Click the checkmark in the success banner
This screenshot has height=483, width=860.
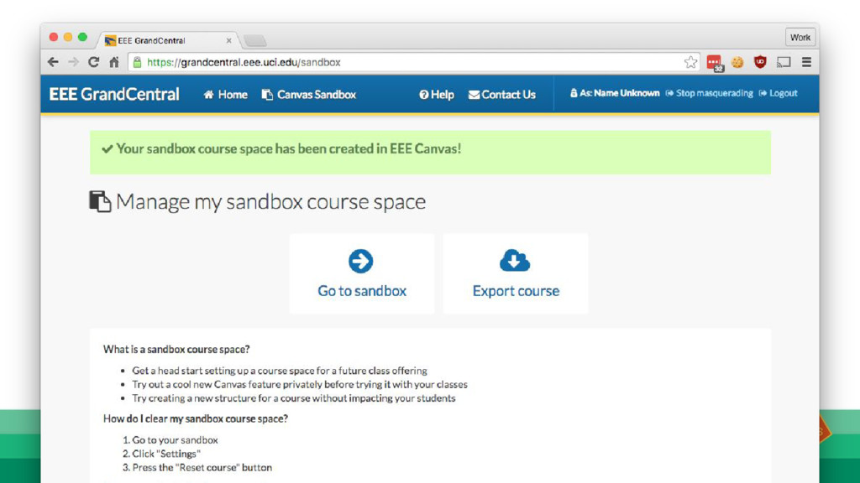[107, 149]
